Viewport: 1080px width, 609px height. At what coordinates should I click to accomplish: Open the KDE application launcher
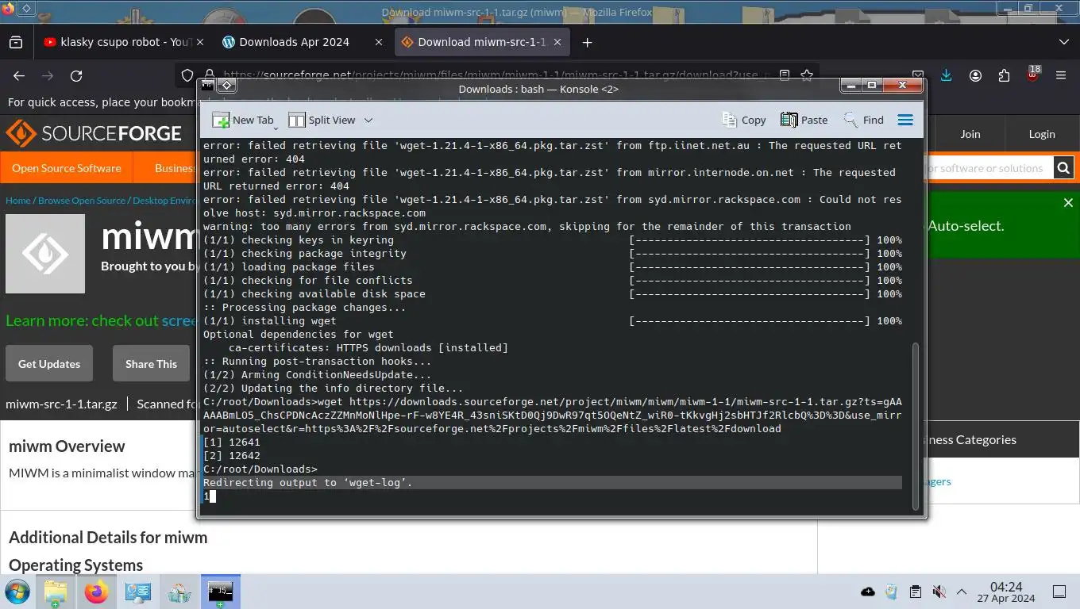tap(17, 592)
